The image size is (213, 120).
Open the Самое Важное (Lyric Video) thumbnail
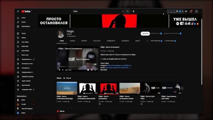click(x=171, y=88)
